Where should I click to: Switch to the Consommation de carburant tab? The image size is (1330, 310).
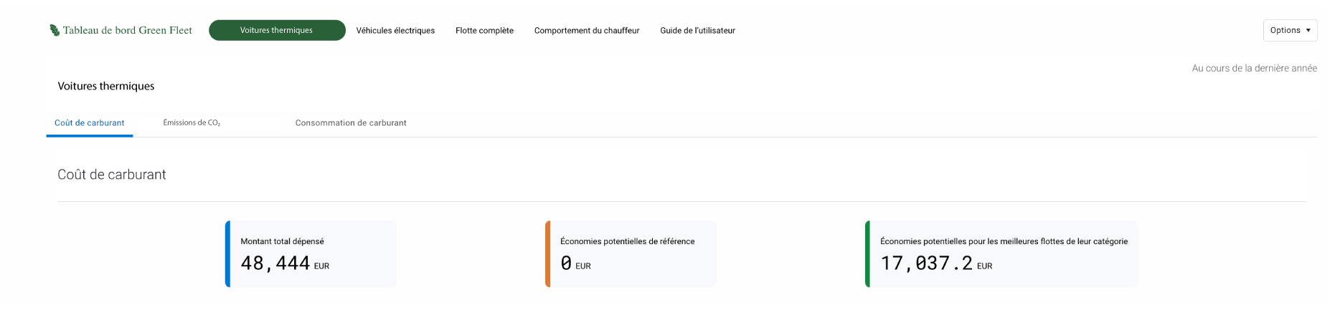[351, 123]
